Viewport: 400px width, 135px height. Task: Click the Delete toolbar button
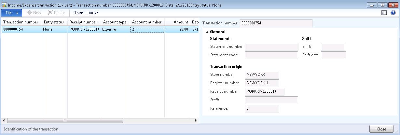point(56,13)
